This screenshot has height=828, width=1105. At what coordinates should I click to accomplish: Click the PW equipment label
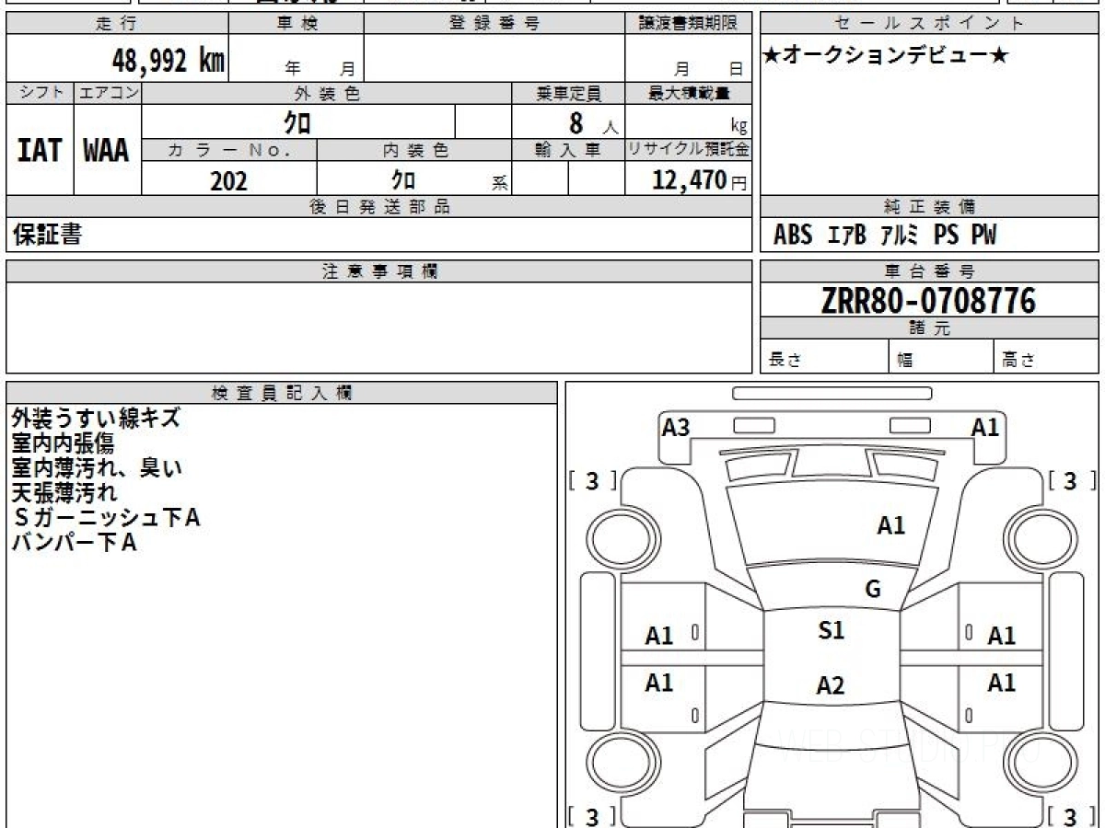(x=983, y=236)
